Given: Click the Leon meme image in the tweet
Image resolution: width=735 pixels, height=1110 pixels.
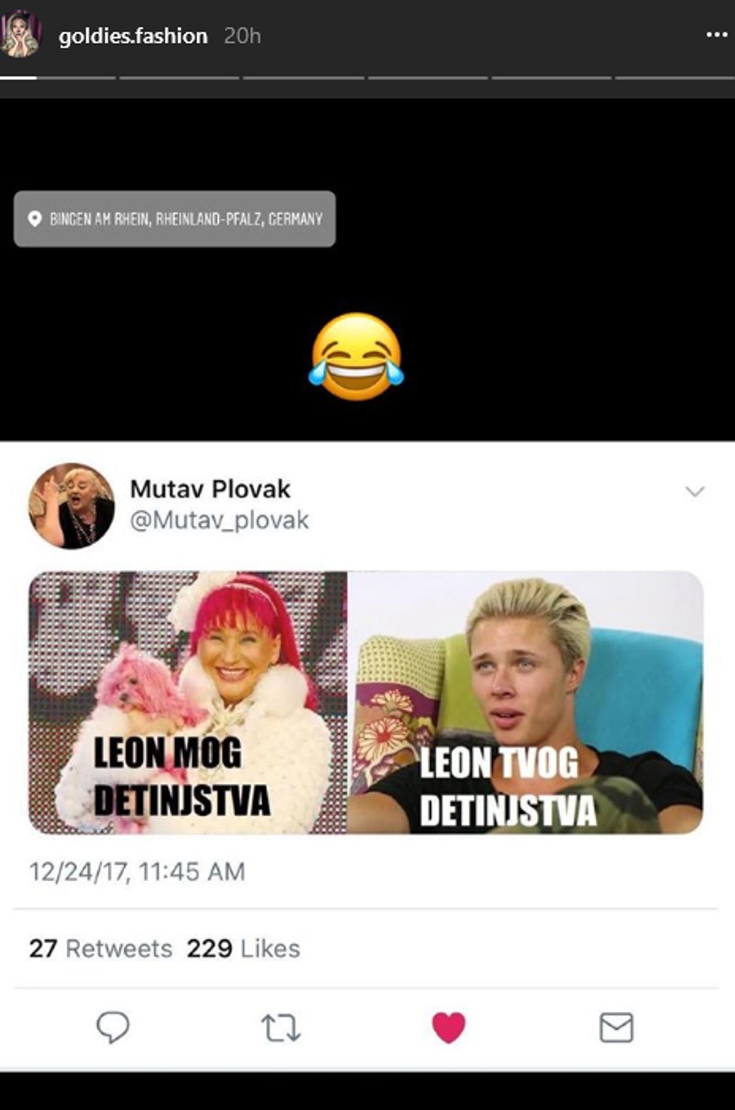Looking at the screenshot, I should [367, 699].
